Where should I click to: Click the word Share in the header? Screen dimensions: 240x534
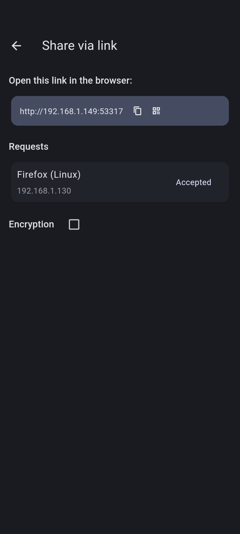[x=58, y=46]
